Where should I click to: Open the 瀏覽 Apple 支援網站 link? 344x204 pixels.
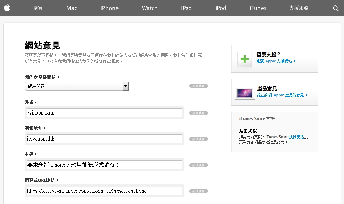coord(274,61)
